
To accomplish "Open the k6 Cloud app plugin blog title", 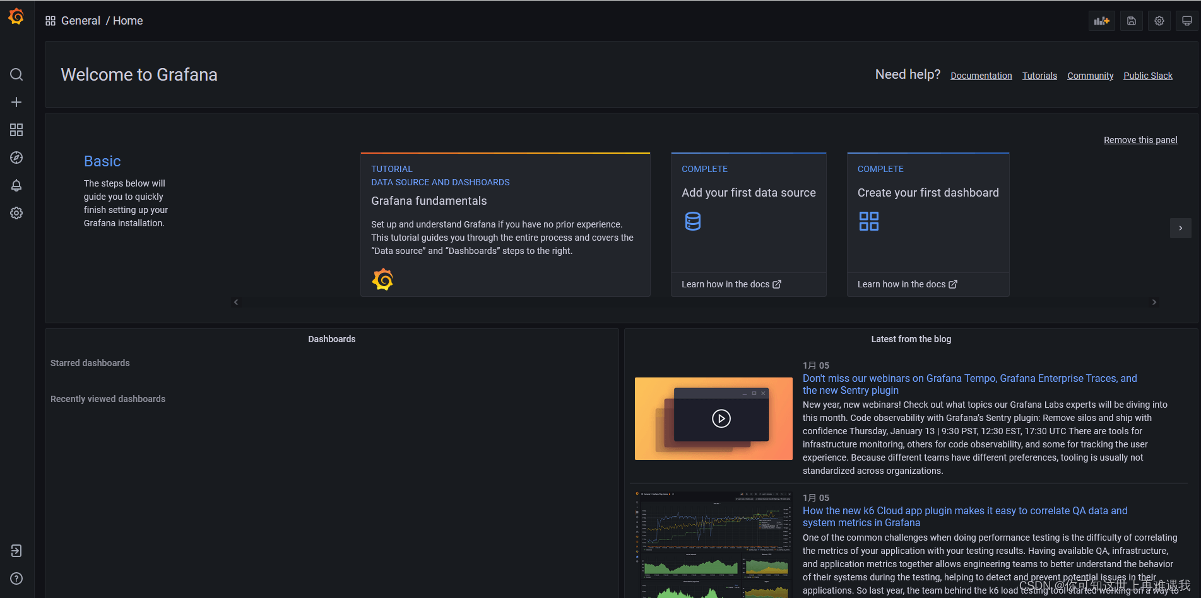I will (965, 517).
